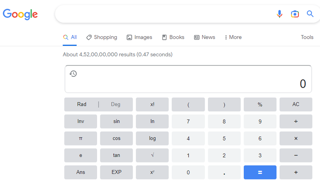Click the voice search microphone icon
The width and height of the screenshot is (320, 187).
click(280, 14)
